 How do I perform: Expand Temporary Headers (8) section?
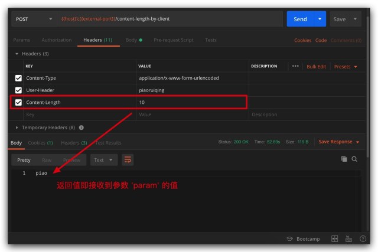(17, 127)
